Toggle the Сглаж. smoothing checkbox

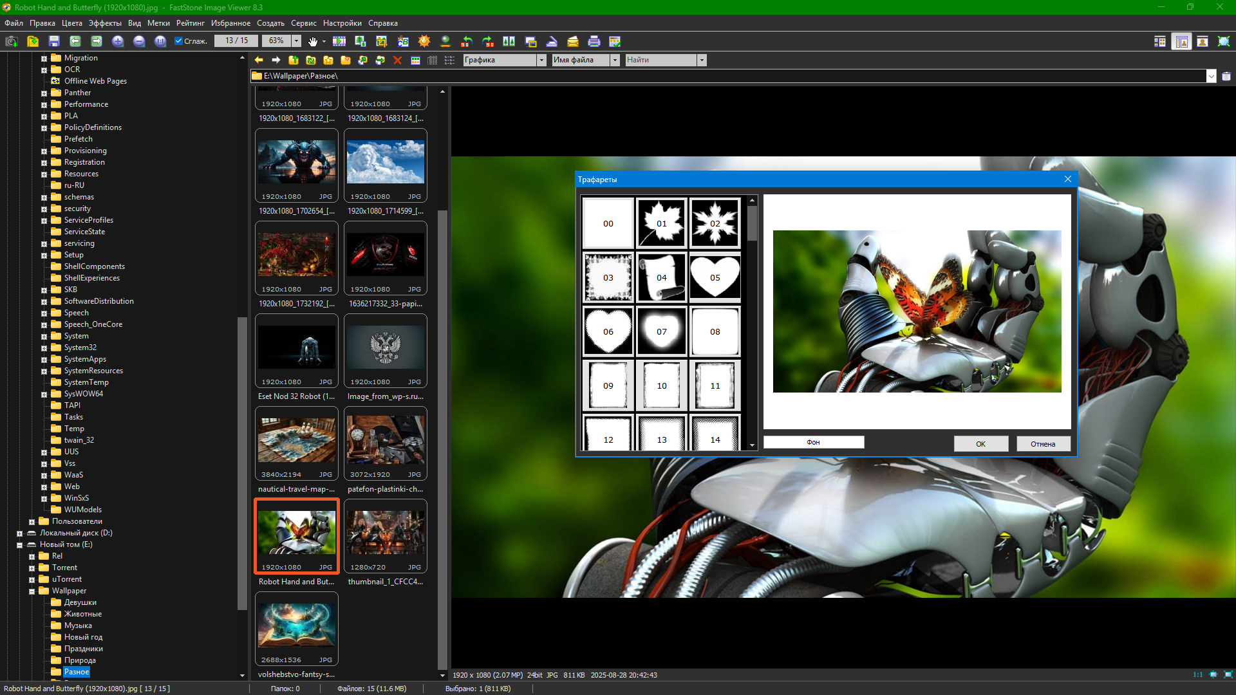click(179, 41)
